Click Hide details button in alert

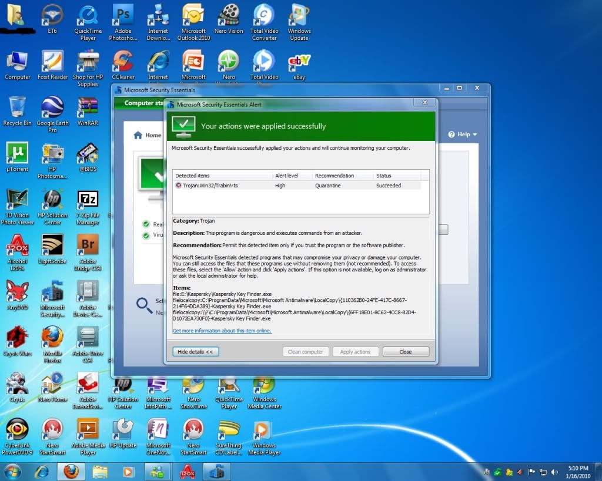(x=195, y=352)
